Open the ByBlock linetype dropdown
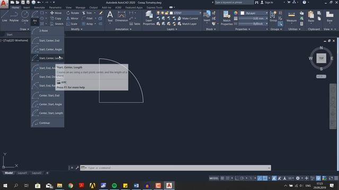 click(266, 24)
